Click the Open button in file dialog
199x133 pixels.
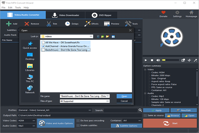pos(124,96)
